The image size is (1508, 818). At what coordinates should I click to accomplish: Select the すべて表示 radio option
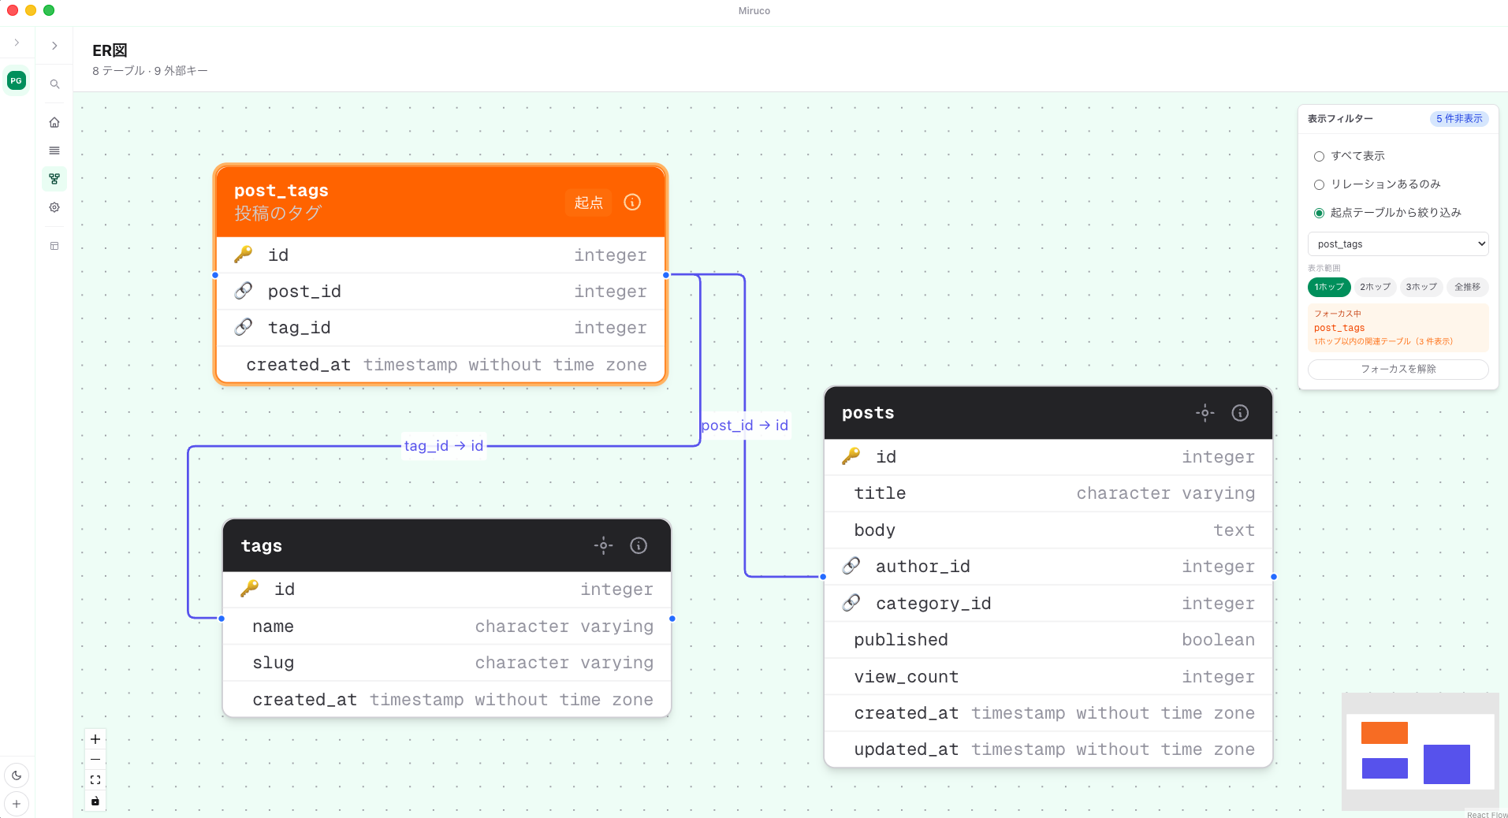1319,156
